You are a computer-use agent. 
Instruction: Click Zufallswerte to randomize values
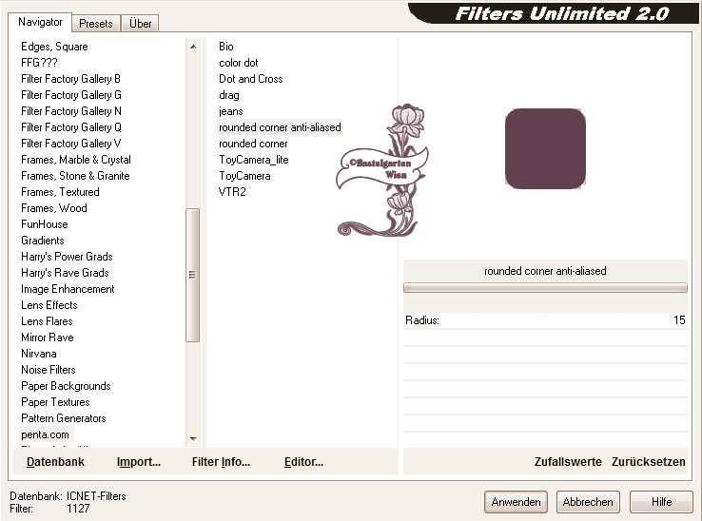click(x=568, y=462)
